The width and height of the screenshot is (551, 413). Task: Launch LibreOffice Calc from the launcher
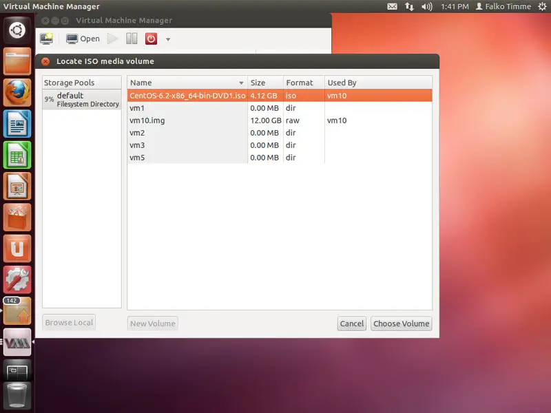point(17,155)
